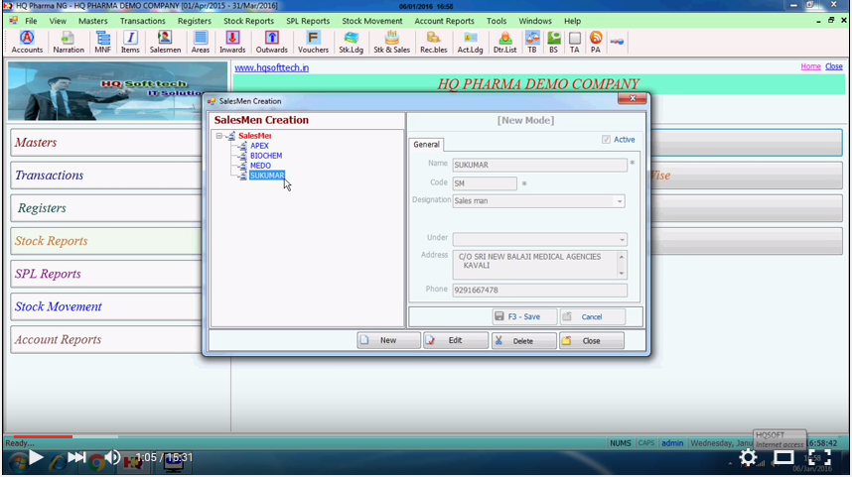Open Dtr.List debtors list icon
852x477 pixels.
504,42
